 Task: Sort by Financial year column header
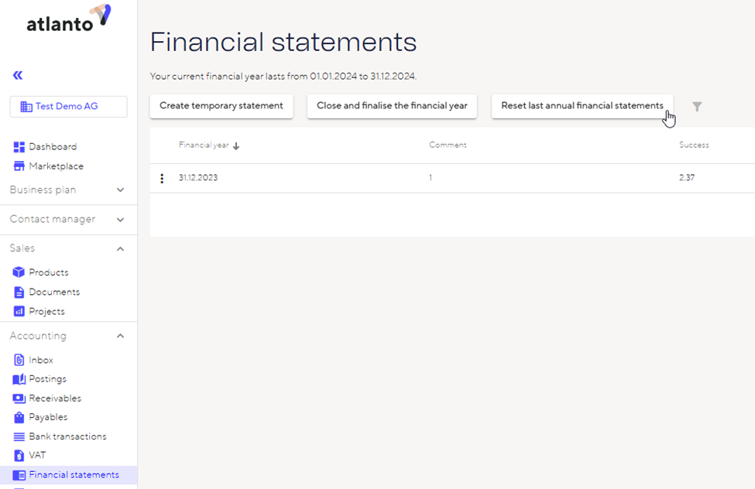point(204,145)
